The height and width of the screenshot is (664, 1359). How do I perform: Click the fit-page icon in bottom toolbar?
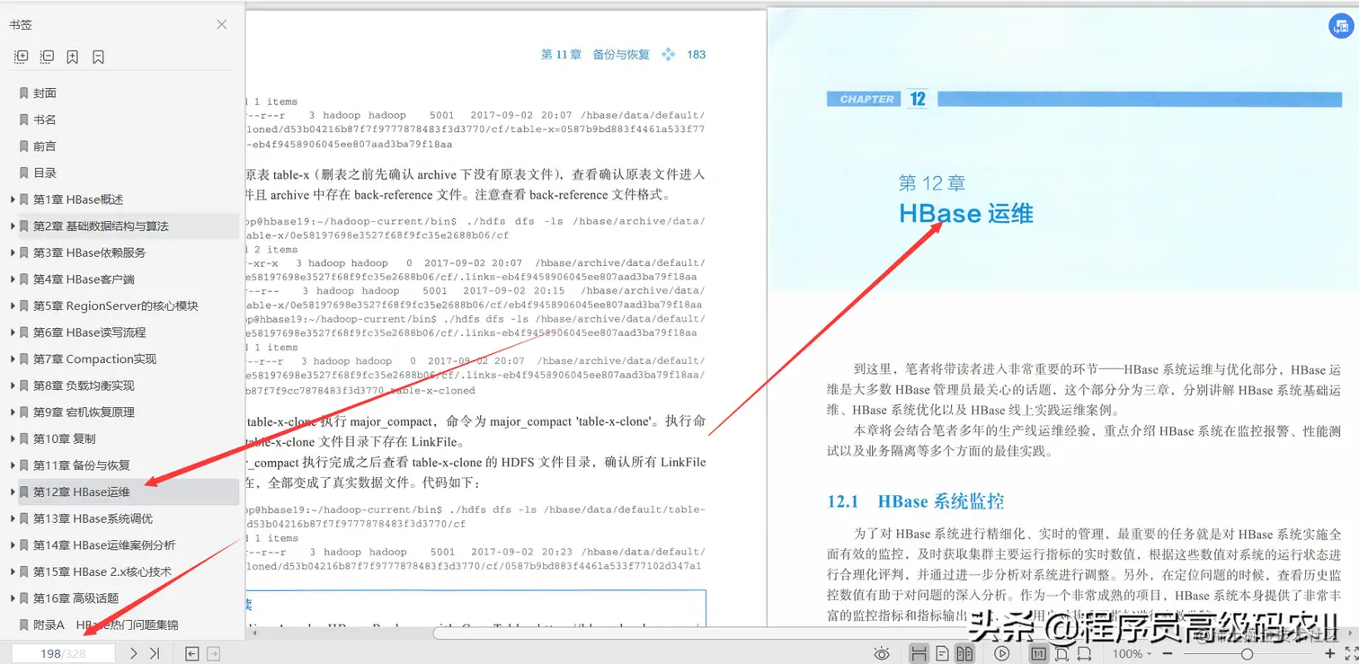1063,652
